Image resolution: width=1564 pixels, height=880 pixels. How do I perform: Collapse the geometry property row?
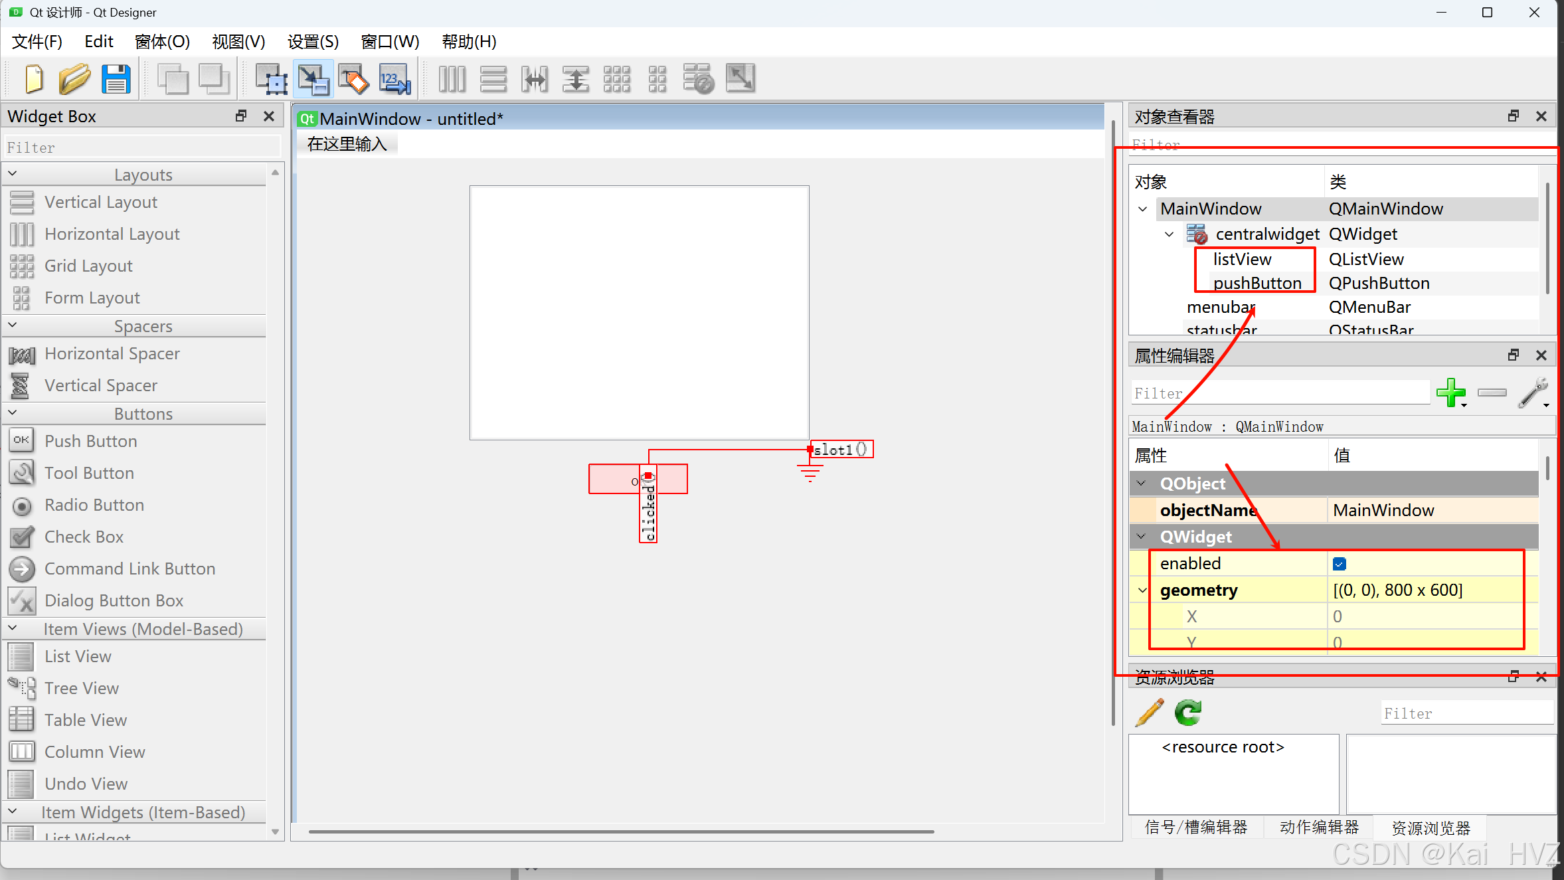pos(1142,590)
